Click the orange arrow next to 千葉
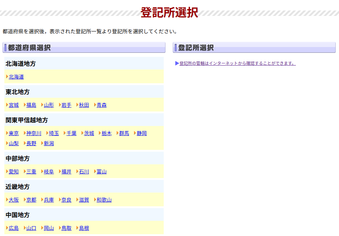The width and height of the screenshot is (339, 236). coord(65,133)
